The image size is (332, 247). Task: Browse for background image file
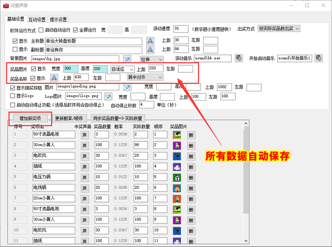click(x=127, y=59)
